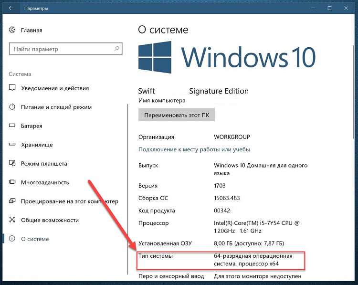Click the shared experiences icon for Общие возможности
This screenshot has height=285, width=358.
click(x=12, y=220)
